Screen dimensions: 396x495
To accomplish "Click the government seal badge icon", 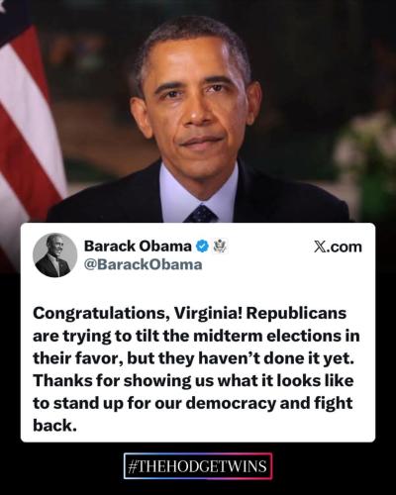I will 220,247.
